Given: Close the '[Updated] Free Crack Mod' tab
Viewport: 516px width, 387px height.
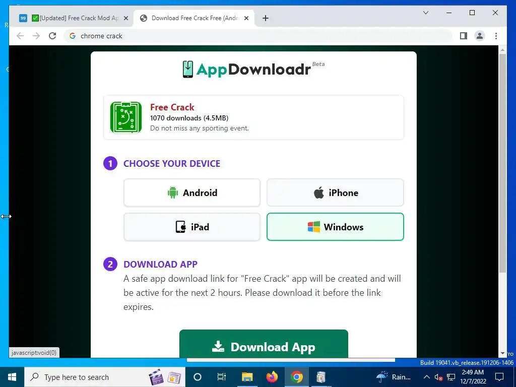Looking at the screenshot, I should [x=125, y=18].
